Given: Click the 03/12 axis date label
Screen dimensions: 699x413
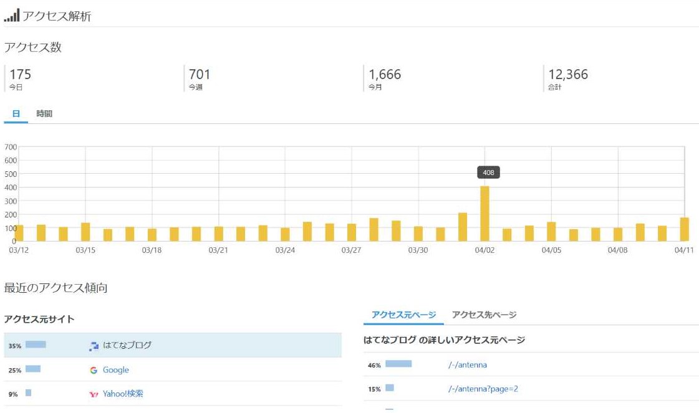Looking at the screenshot, I should 19,250.
